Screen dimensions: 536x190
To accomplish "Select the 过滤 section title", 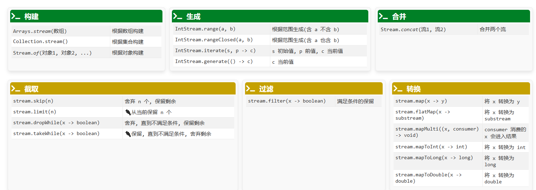I will point(266,89).
